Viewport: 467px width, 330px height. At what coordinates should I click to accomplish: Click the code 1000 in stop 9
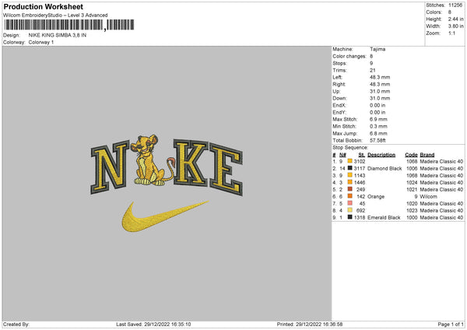point(412,217)
